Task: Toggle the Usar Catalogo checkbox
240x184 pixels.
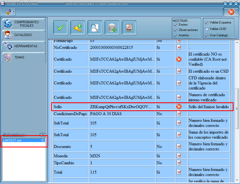Action: (x=207, y=35)
